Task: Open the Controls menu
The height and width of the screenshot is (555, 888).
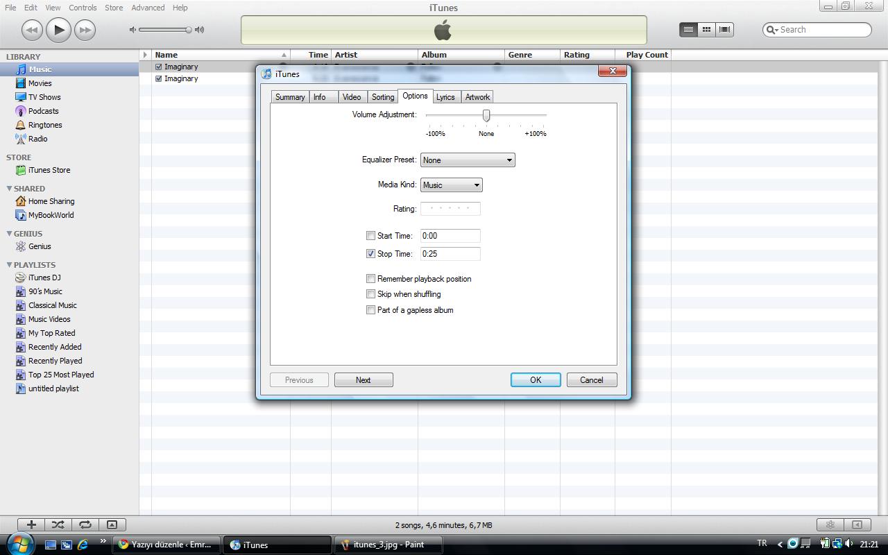Action: pos(83,8)
